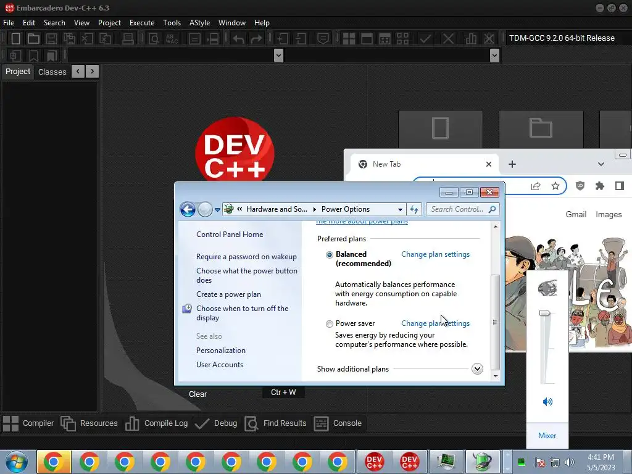
Task: Click Change plan settings for Power saver
Action: point(435,323)
